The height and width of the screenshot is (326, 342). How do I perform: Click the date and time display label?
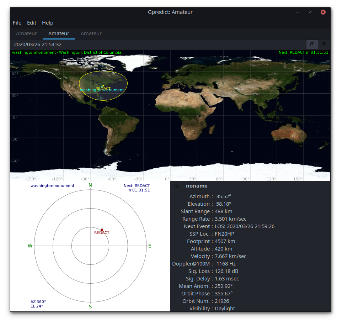click(38, 44)
